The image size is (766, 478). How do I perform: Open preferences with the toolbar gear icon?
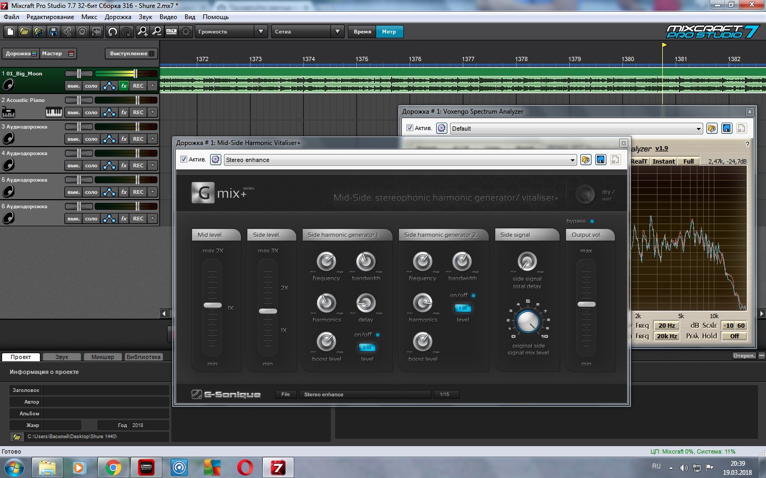point(186,32)
